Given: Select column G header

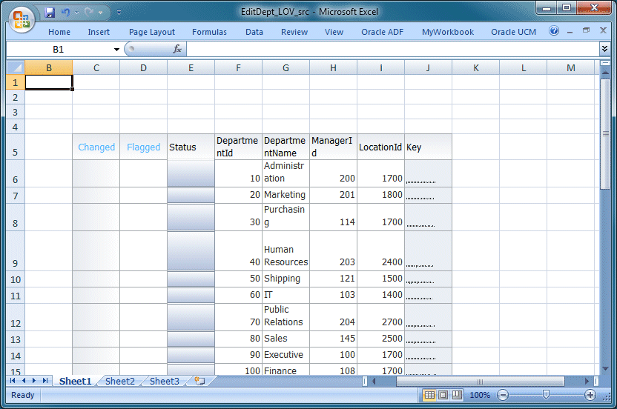Looking at the screenshot, I should click(x=286, y=68).
